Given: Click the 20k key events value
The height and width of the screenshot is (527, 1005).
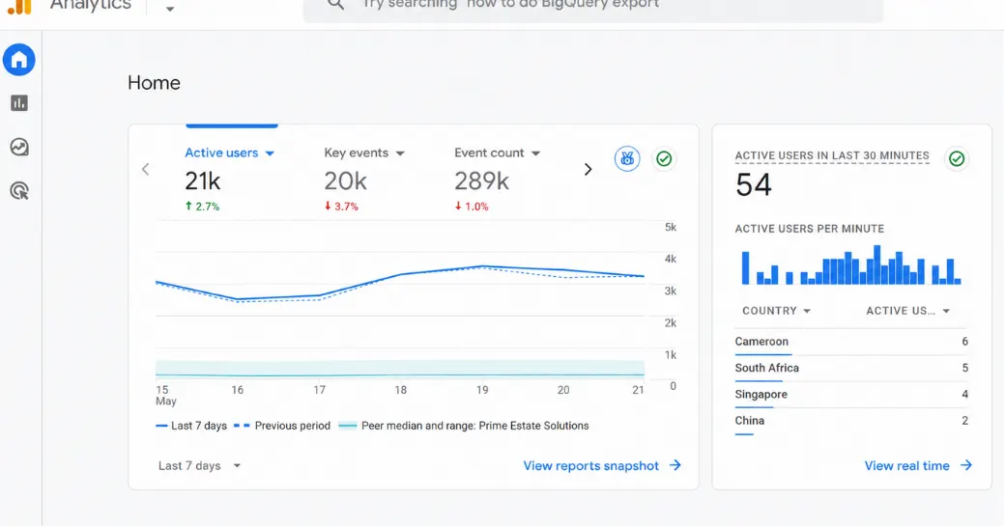Looking at the screenshot, I should pyautogui.click(x=346, y=181).
